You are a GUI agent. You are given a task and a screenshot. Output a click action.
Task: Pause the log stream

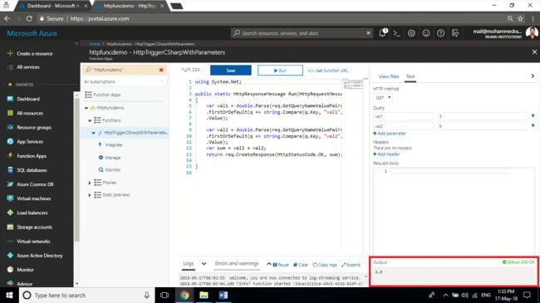[x=281, y=265]
